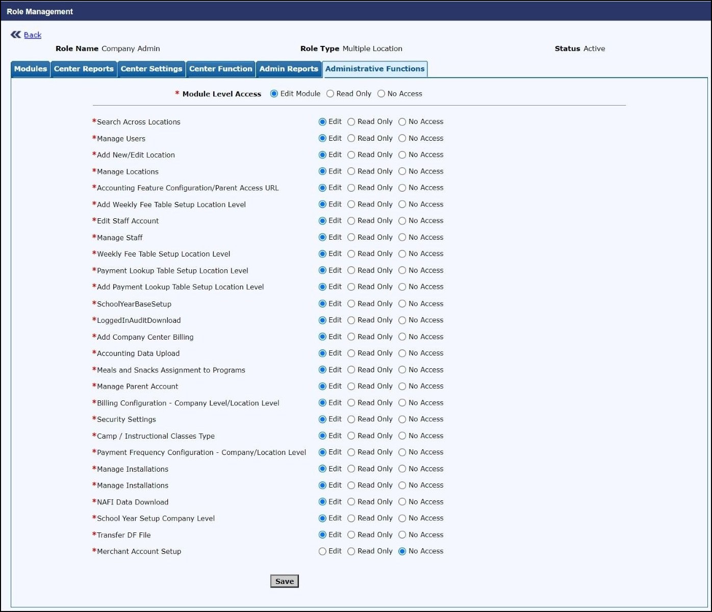Choose Read Only for Accounting Data Upload
The width and height of the screenshot is (712, 612).
point(351,353)
